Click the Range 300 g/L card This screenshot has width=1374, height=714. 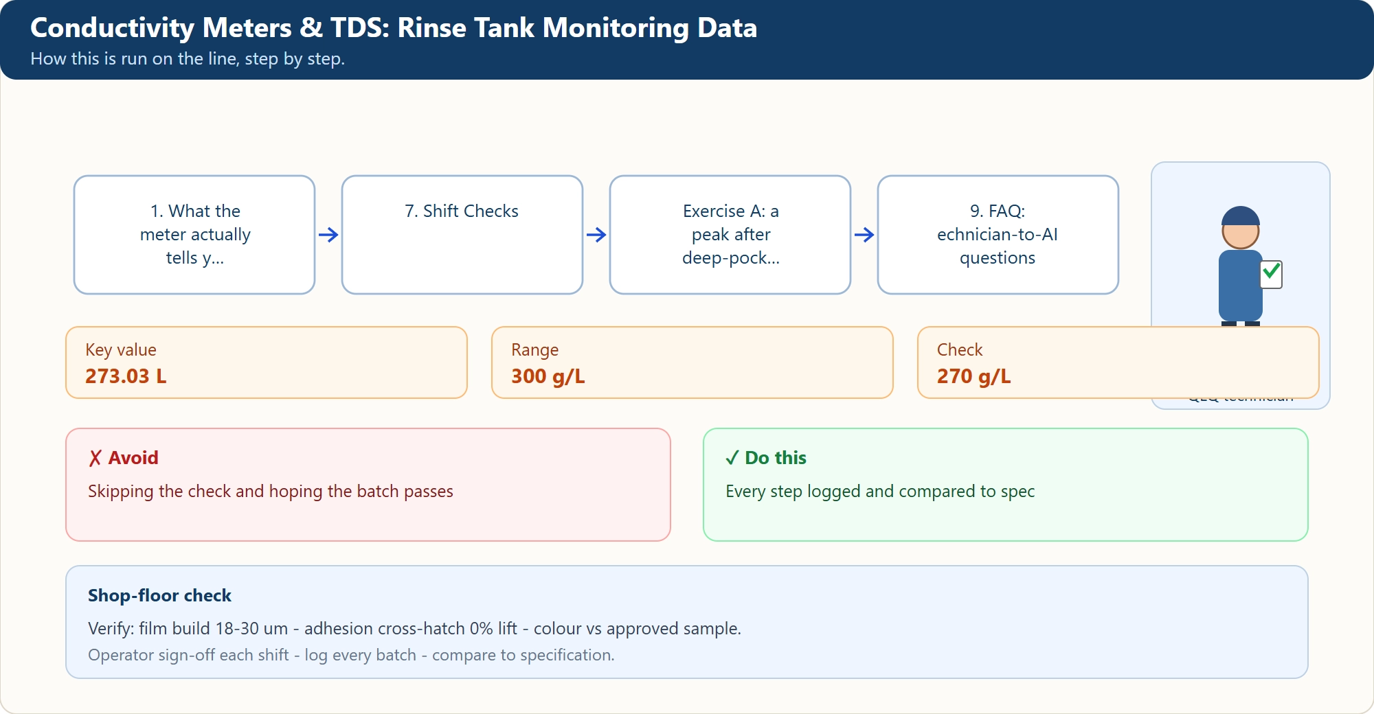point(692,362)
